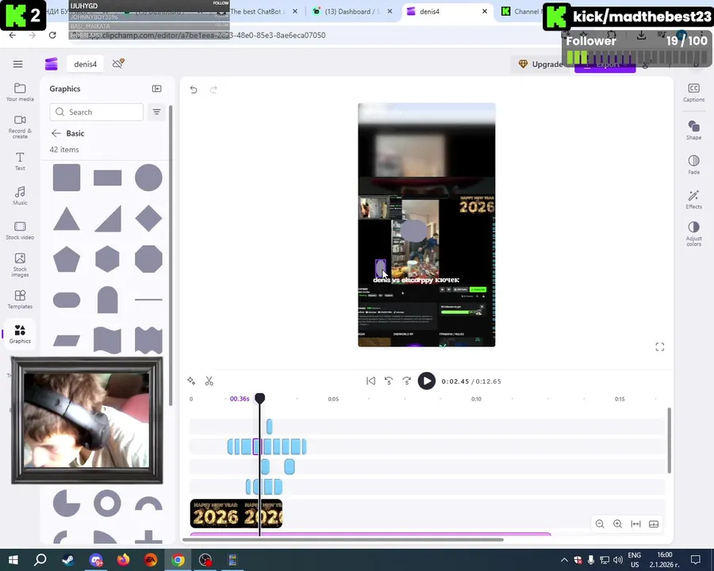The width and height of the screenshot is (714, 571).
Task: Open the Music sidebar panel
Action: 20,196
